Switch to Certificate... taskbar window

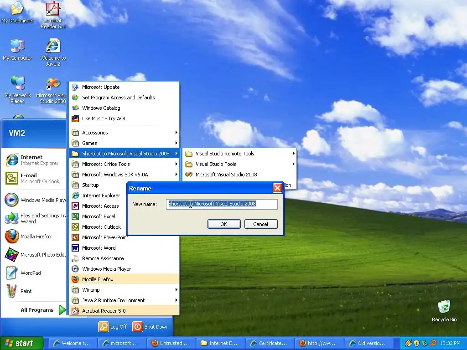(270, 343)
